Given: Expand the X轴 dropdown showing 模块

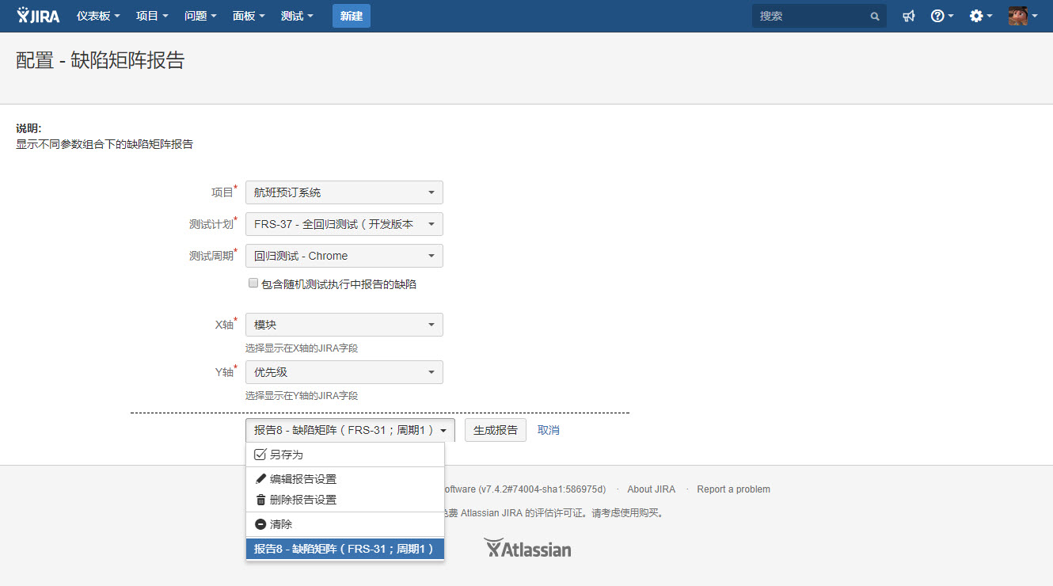Looking at the screenshot, I should click(344, 325).
